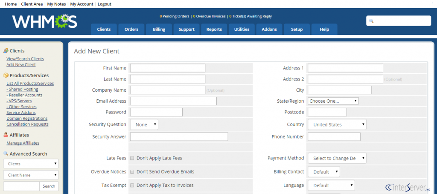Open the Addons tab
Screen dimensions: 437x194
269,29
